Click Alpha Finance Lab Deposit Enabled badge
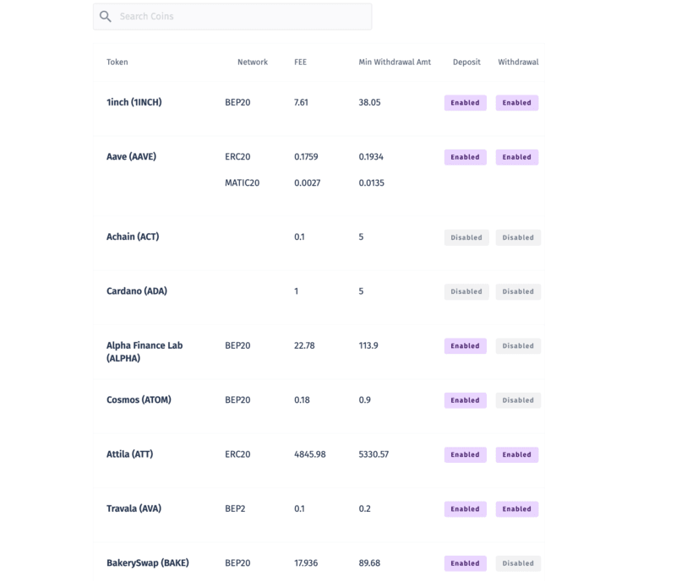This screenshot has height=581, width=676. tap(466, 345)
